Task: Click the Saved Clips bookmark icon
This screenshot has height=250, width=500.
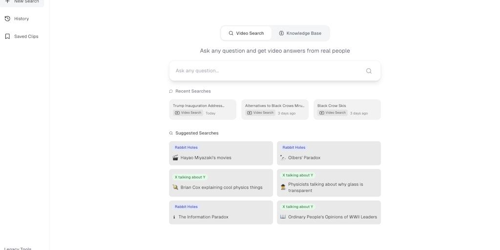Action: [7, 36]
